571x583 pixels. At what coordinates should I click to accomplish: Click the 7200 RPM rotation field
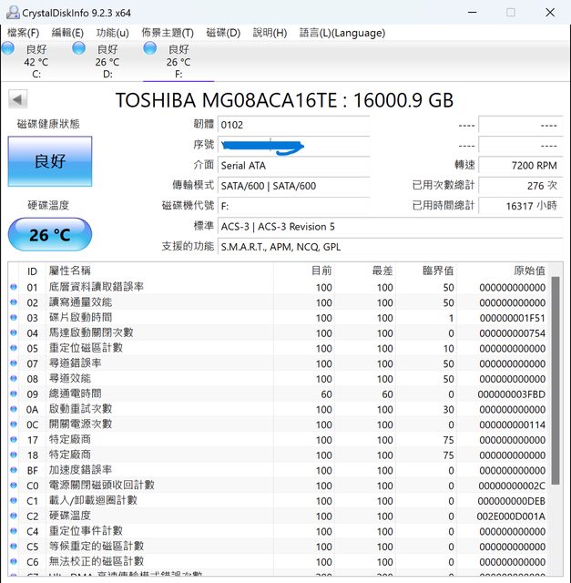pos(520,166)
